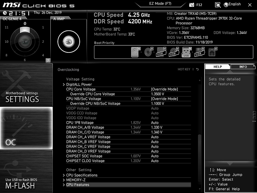The height and width of the screenshot is (193, 257).
Task: Open the BIOS search magnifier icon
Action: click(x=218, y=5)
